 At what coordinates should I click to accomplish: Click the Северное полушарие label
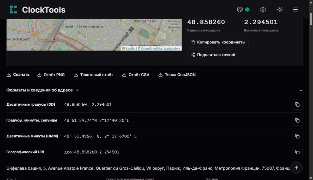[204, 31]
